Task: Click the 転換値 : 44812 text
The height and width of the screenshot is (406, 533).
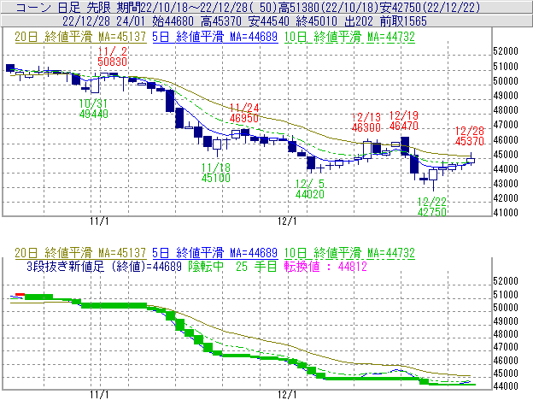Action: [x=325, y=266]
